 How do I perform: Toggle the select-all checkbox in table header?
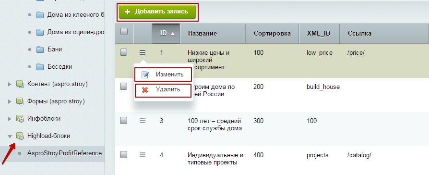(x=124, y=32)
